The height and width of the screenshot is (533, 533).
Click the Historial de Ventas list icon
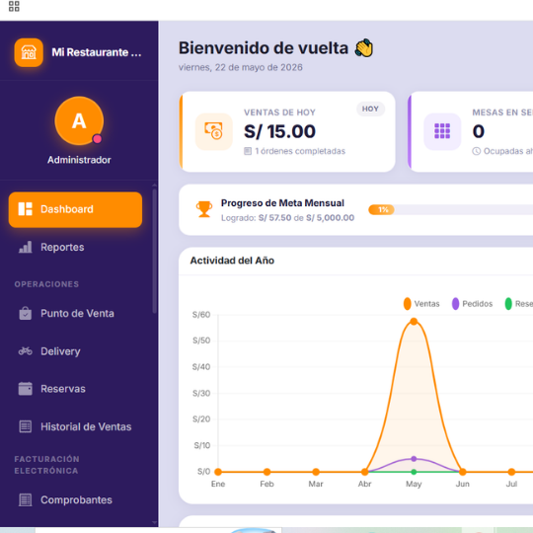click(x=25, y=426)
